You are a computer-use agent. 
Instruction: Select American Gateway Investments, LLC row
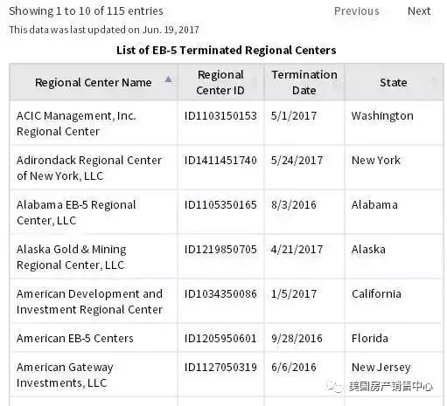(x=227, y=375)
